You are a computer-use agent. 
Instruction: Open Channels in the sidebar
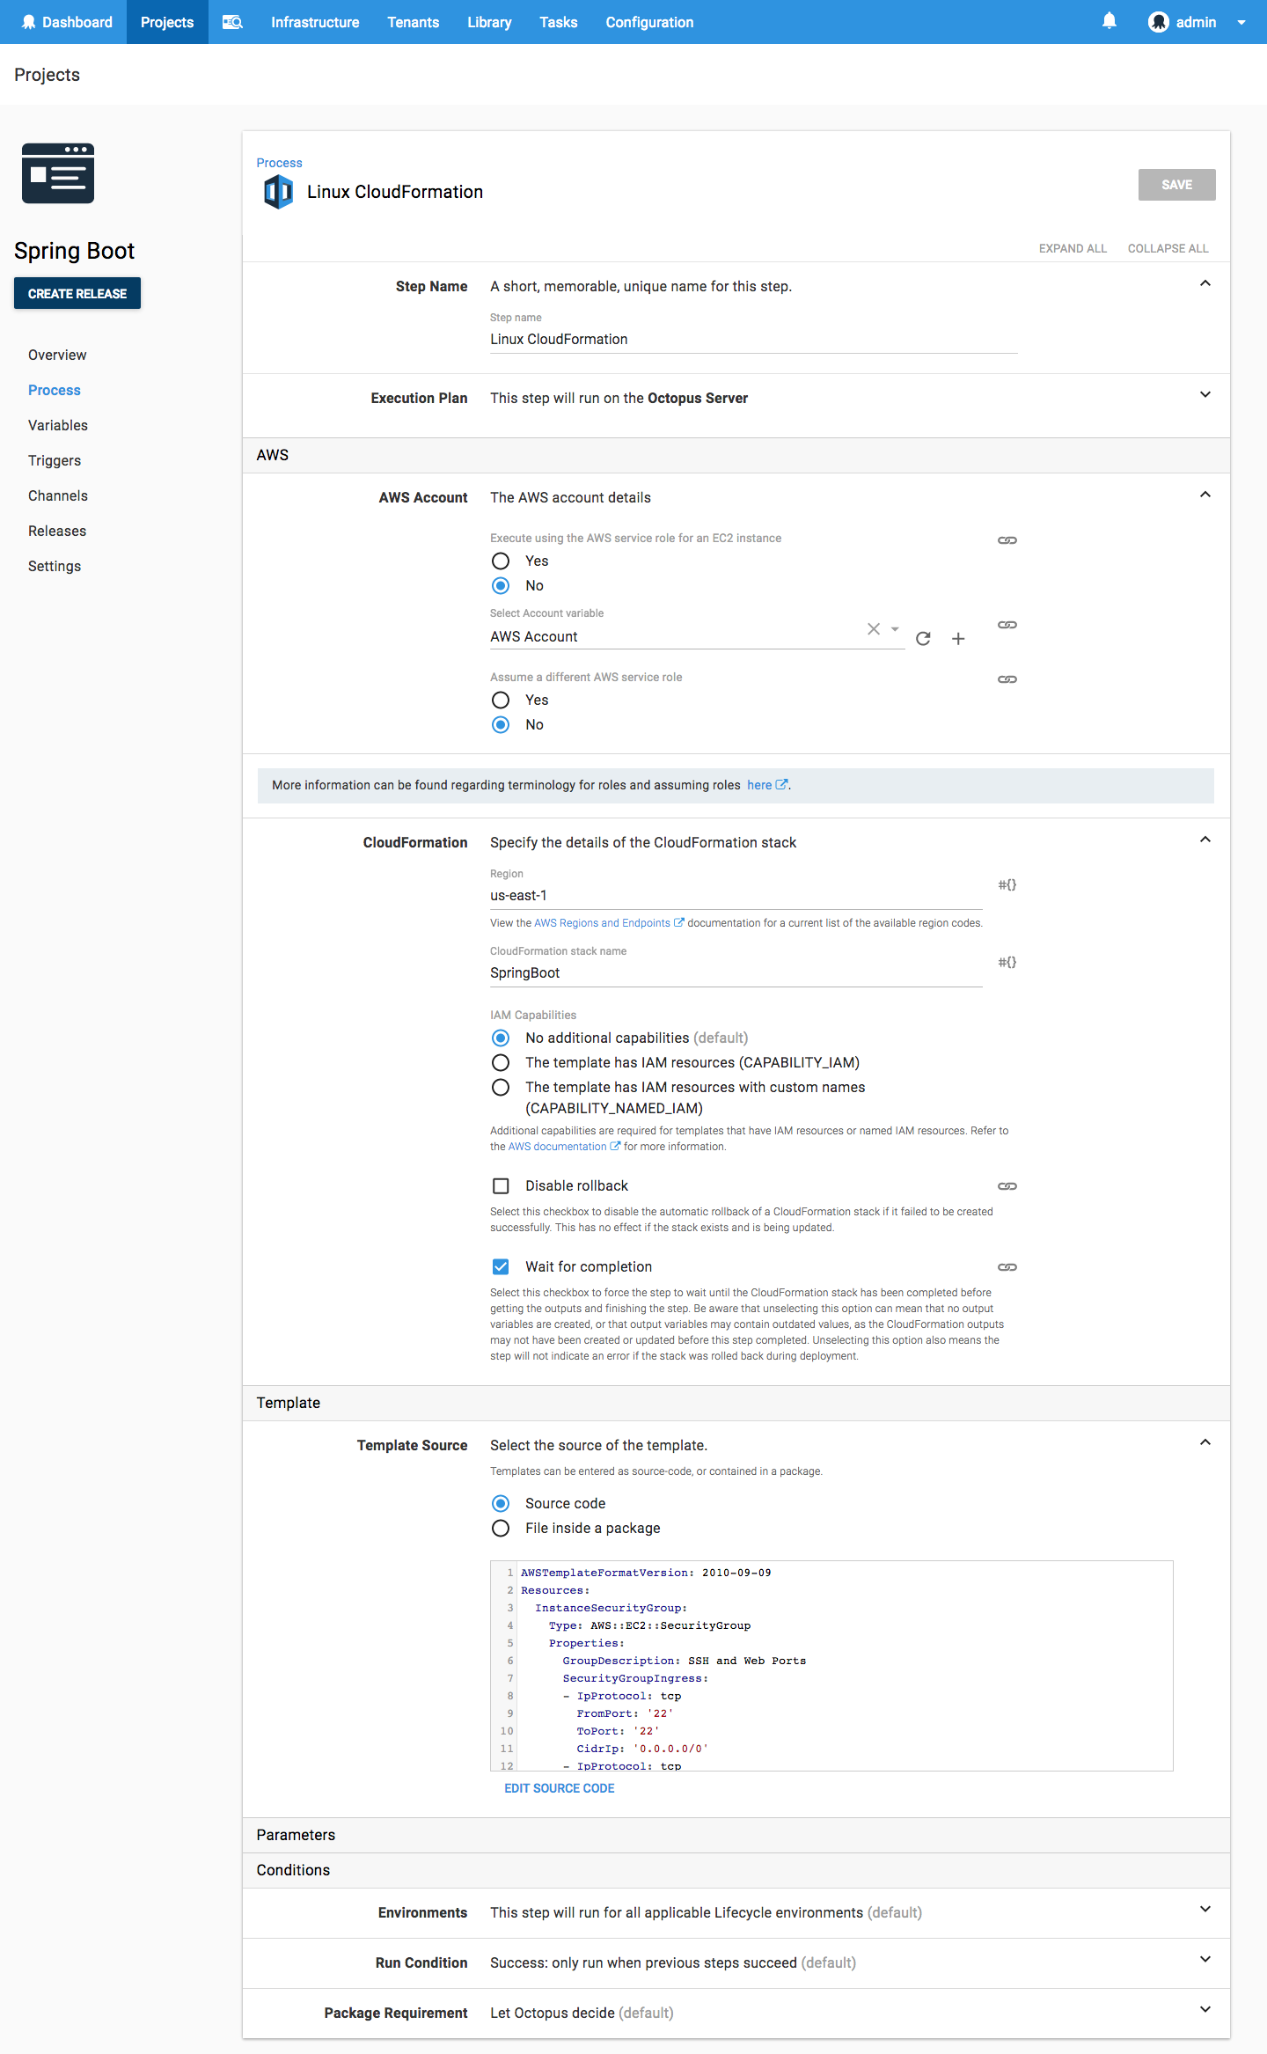58,495
